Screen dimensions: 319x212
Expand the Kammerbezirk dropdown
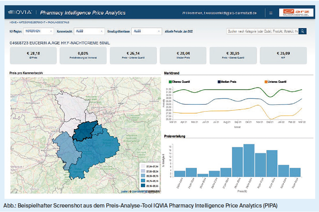[x=89, y=31]
